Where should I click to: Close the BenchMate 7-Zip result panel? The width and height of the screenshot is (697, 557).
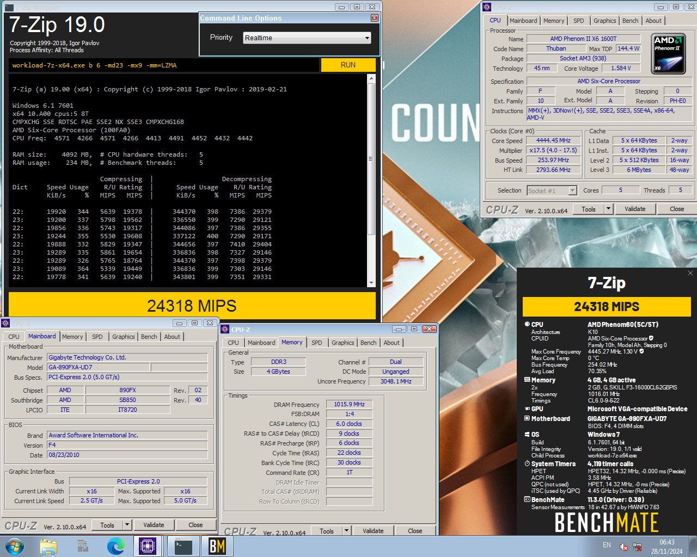pyautogui.click(x=690, y=273)
